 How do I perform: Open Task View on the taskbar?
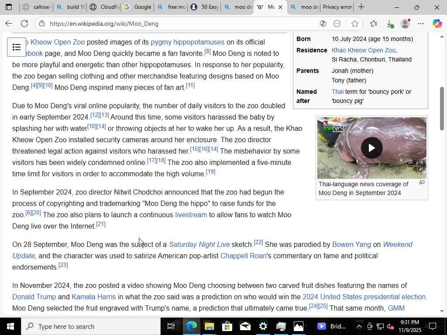(171, 326)
